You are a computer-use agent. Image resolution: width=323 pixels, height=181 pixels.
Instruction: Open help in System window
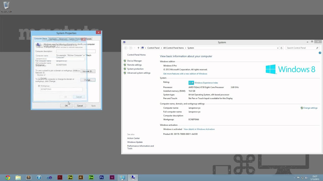320,53
